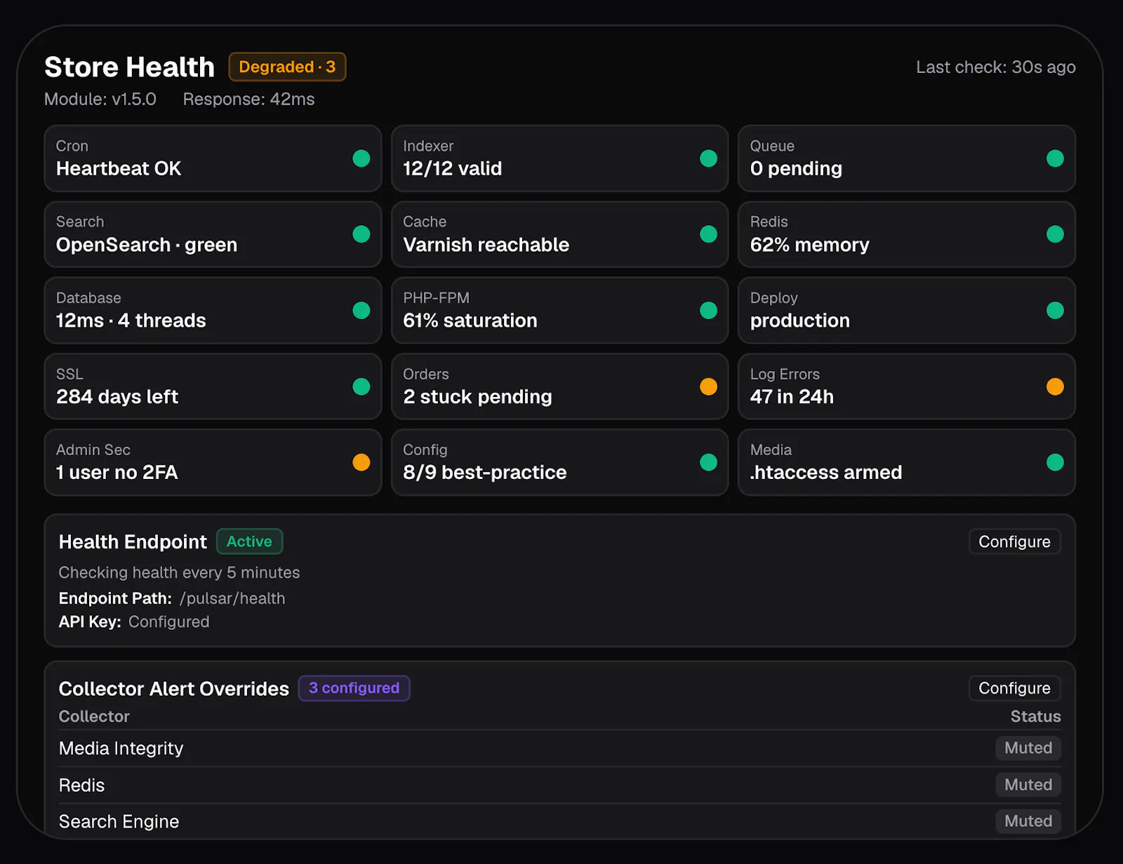Click the green Redis memory status dot
This screenshot has height=864, width=1123.
pyautogui.click(x=1055, y=234)
